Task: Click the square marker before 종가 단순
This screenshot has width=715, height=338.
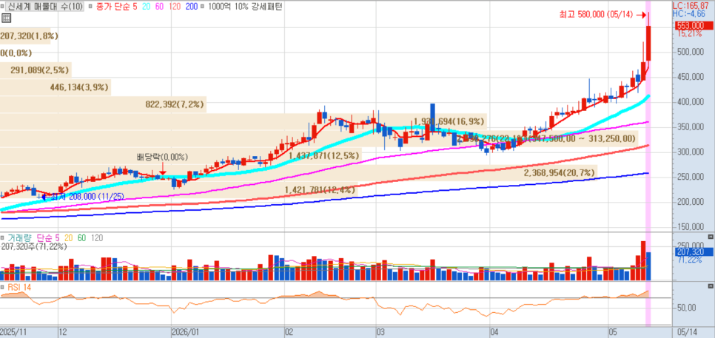Action: (90, 7)
